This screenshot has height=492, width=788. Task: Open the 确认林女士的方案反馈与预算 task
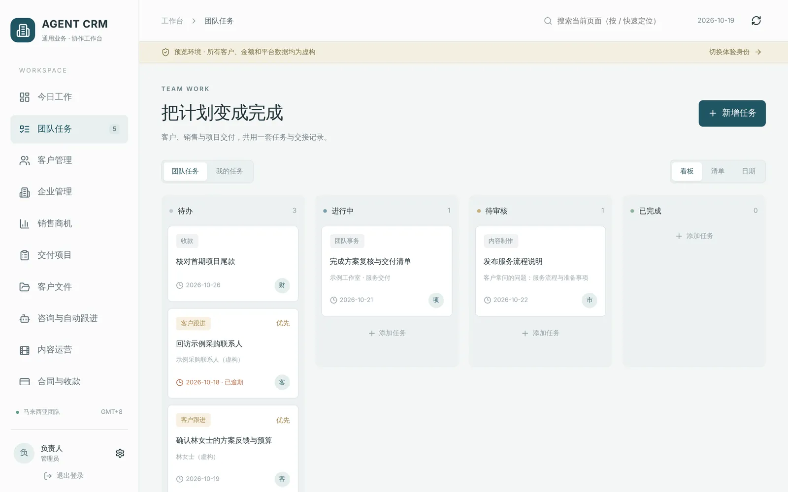(233, 449)
